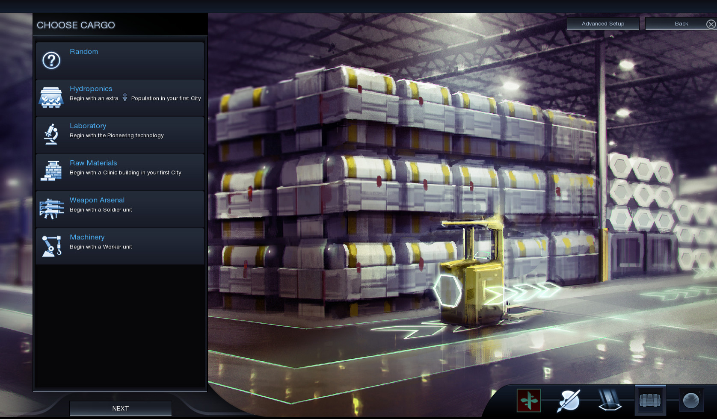Image resolution: width=717 pixels, height=419 pixels.
Task: Click 'Begin with a Soldier unit' description
Action: tap(101, 210)
